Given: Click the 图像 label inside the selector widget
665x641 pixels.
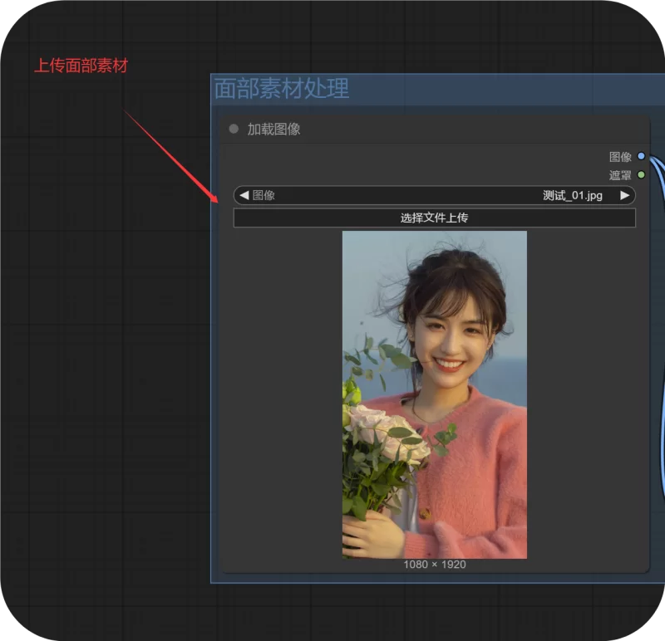Looking at the screenshot, I should tap(264, 196).
